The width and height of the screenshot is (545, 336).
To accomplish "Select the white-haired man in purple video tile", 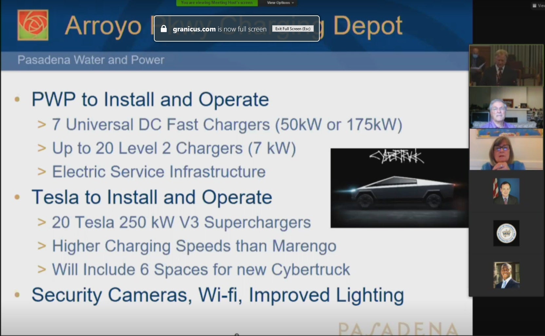I will click(506, 107).
